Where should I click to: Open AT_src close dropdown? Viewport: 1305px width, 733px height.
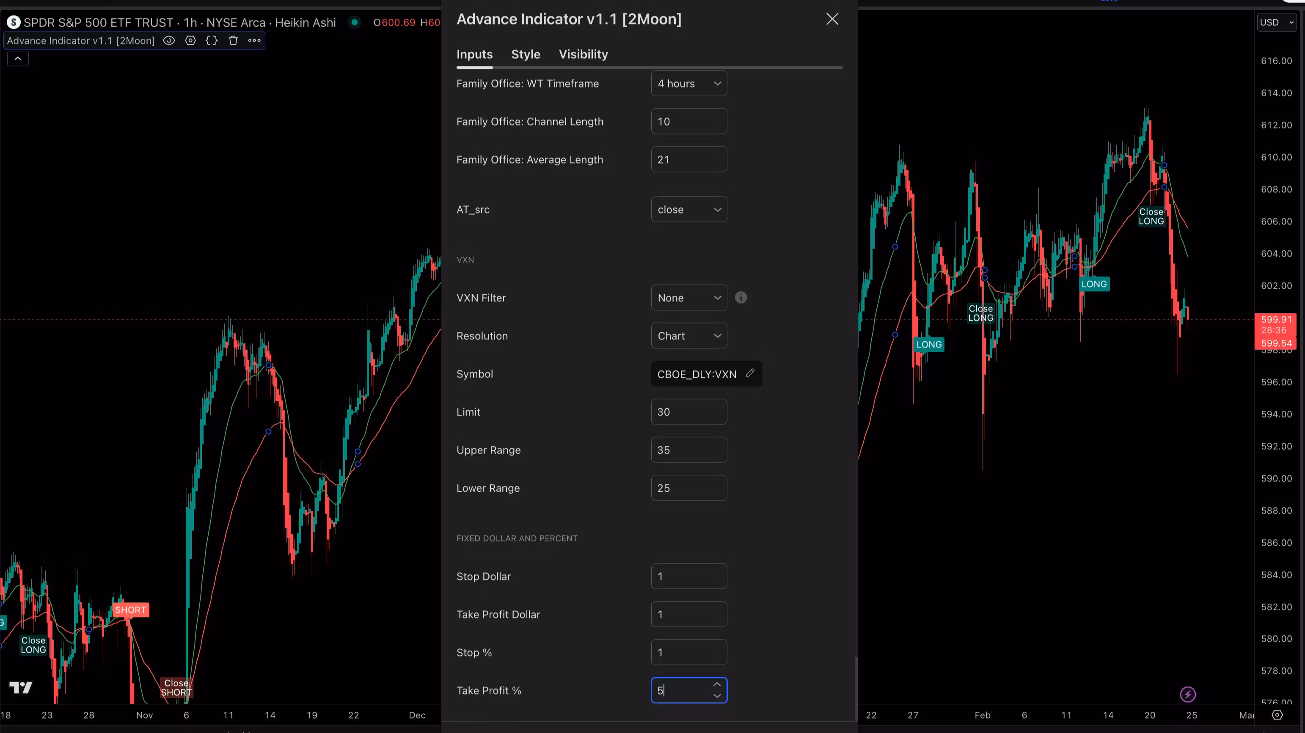click(x=688, y=210)
